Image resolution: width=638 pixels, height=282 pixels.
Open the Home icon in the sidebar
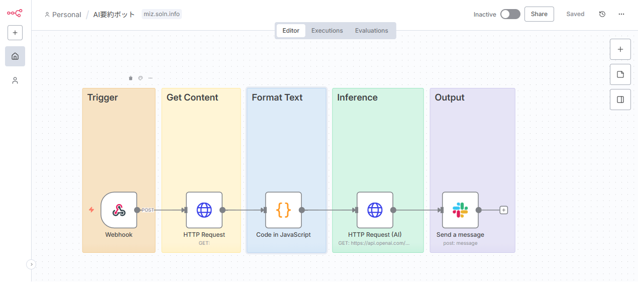15,56
